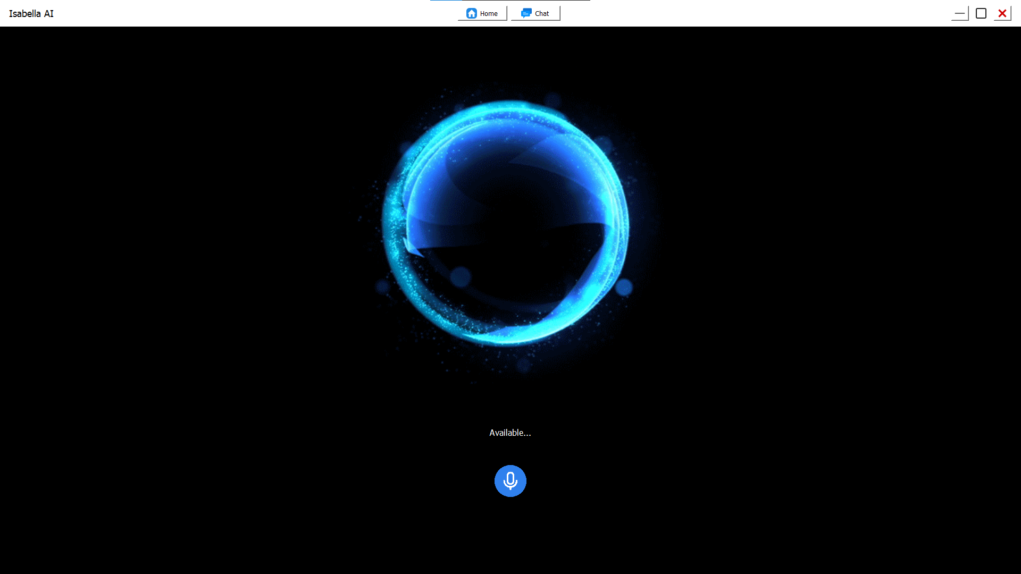Click the 'Available...' status text
The width and height of the screenshot is (1021, 574).
pyautogui.click(x=510, y=433)
